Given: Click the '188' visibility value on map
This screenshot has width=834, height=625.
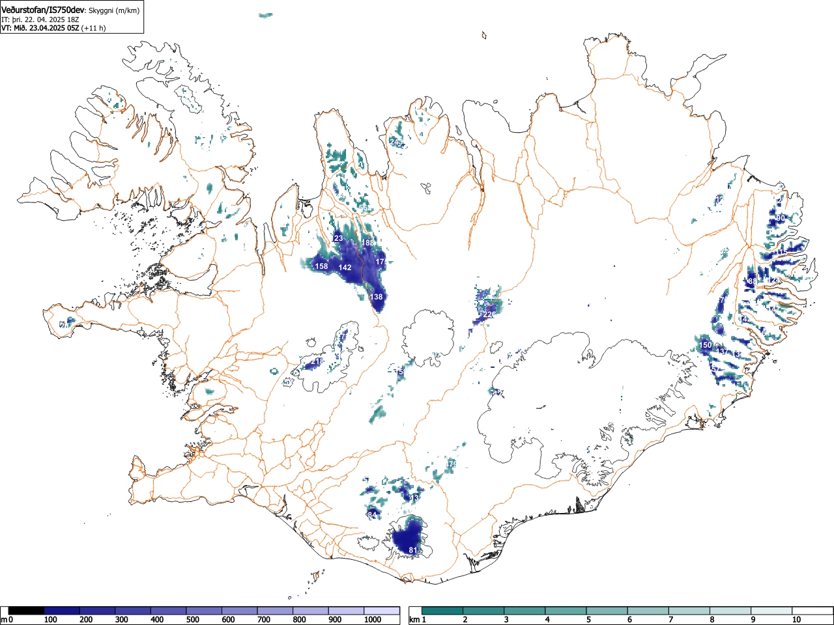Looking at the screenshot, I should pyautogui.click(x=368, y=243).
